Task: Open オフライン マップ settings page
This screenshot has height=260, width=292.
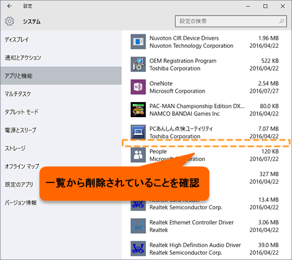Action: [22, 166]
